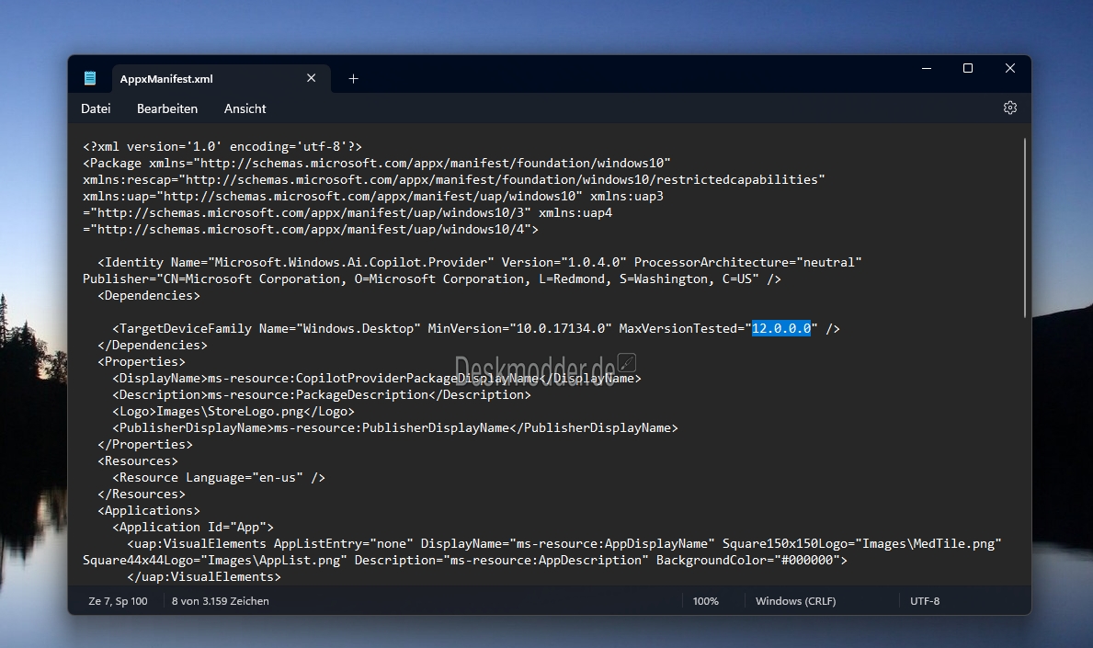The height and width of the screenshot is (648, 1093).
Task: Open the Ansicht menu
Action: (x=245, y=108)
